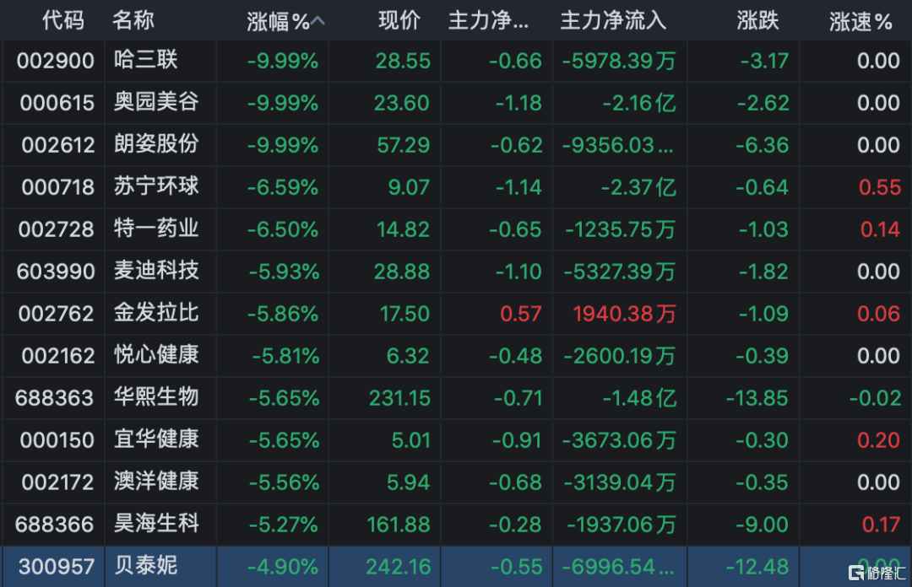Select stock code 002612
This screenshot has height=587, width=912.
coord(58,145)
